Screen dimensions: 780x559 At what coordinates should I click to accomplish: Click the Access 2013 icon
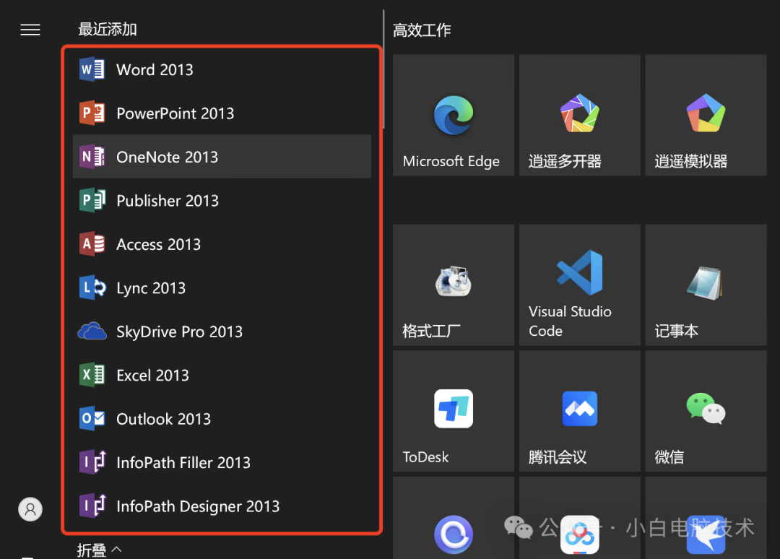coord(92,243)
